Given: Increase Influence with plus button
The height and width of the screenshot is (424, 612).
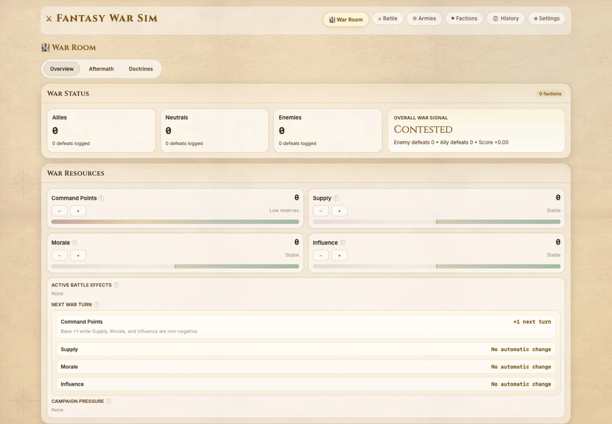Looking at the screenshot, I should (339, 255).
